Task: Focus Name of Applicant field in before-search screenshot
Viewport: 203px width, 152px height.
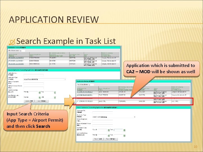Action: 34,84
